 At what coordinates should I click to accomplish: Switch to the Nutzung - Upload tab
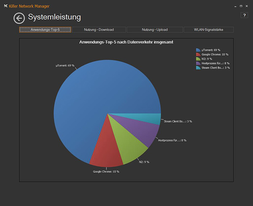155,29
